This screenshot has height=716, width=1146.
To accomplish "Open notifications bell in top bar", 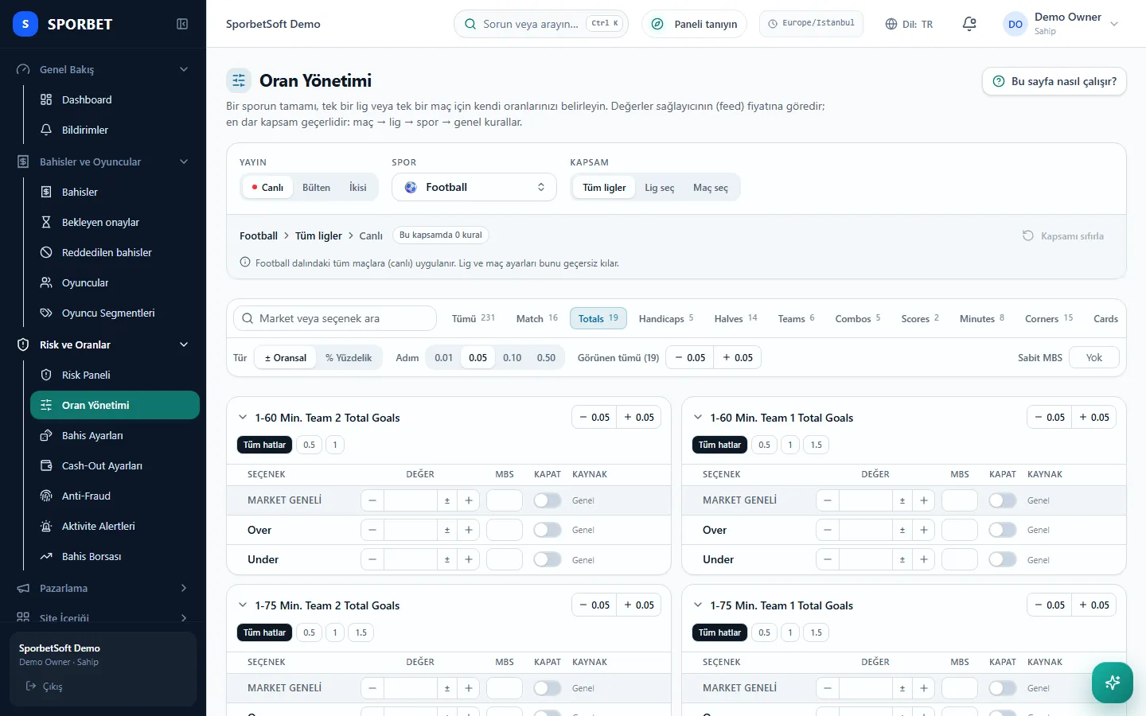I will point(969,24).
